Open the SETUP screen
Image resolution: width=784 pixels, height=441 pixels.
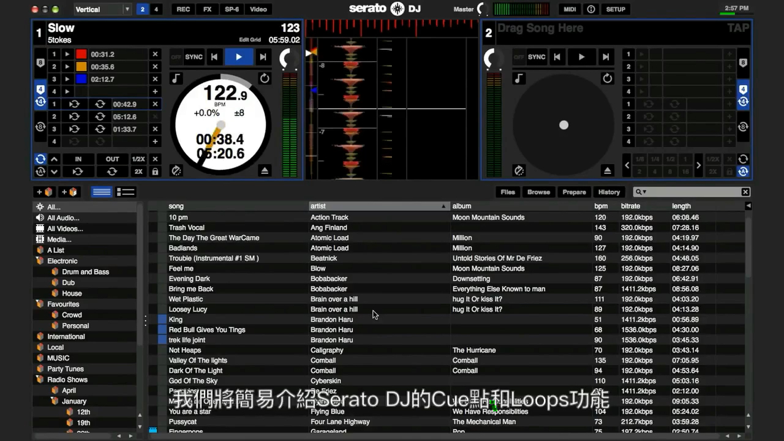tap(616, 9)
